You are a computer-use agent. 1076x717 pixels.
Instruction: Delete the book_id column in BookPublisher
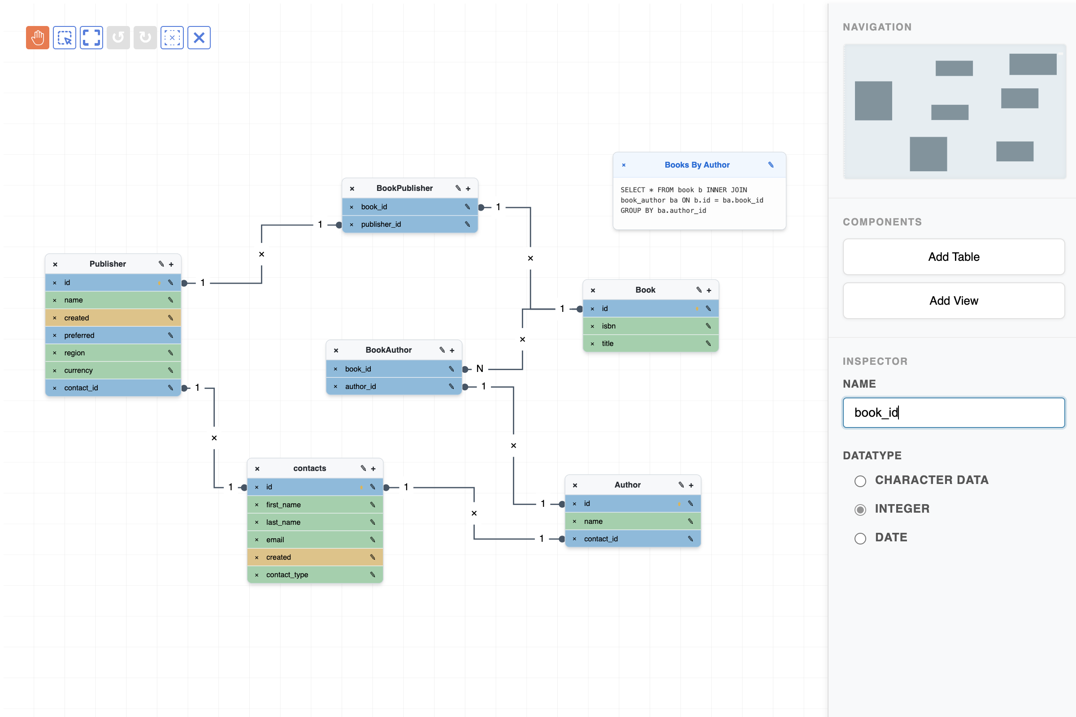coord(351,207)
